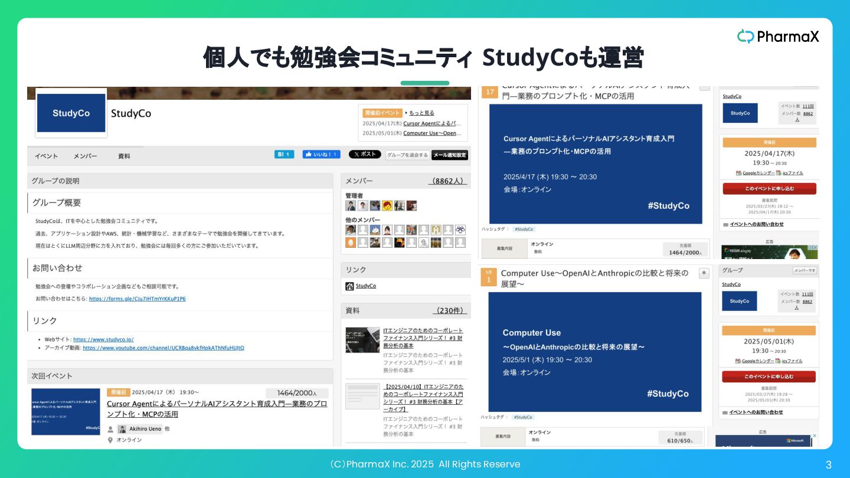This screenshot has width=850, height=478.
Task: Click Akihiro Ueno presenter name
Action: (145, 429)
